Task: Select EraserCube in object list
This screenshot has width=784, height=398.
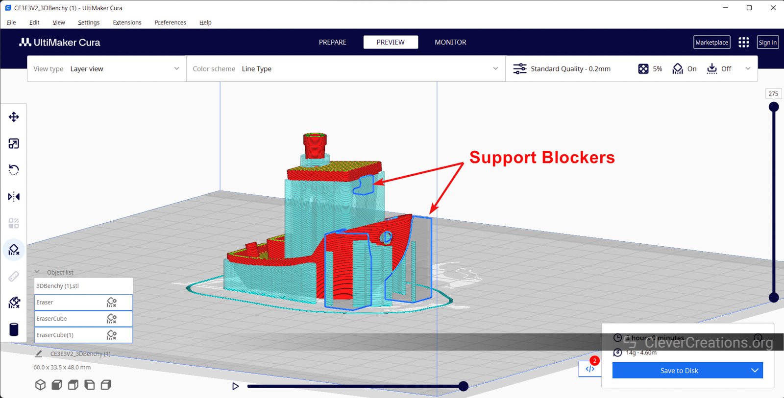Action: point(83,319)
